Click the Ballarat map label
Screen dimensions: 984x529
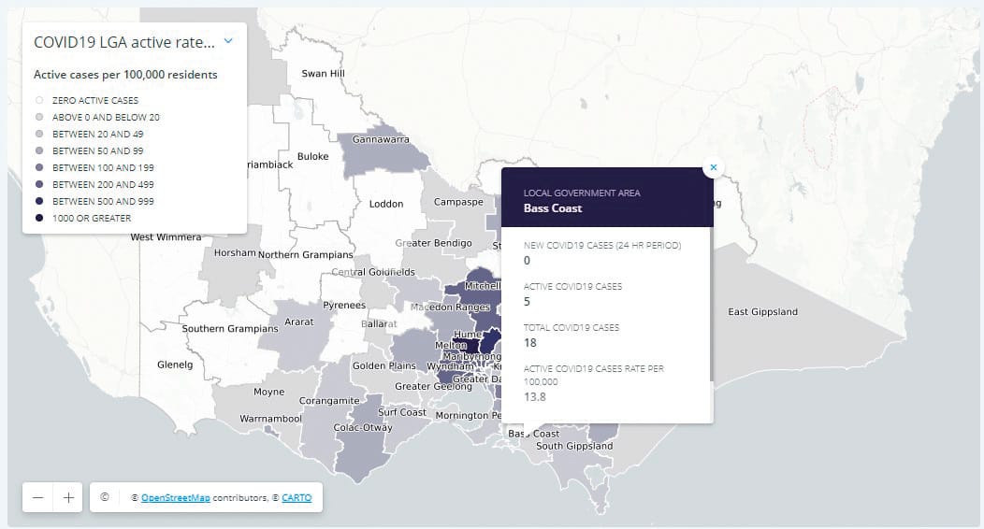pyautogui.click(x=379, y=324)
